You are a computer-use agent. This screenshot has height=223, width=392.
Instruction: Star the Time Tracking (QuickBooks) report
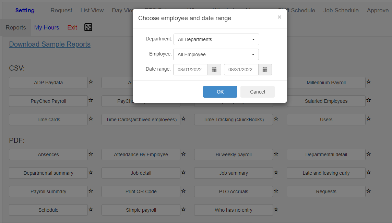click(x=276, y=119)
